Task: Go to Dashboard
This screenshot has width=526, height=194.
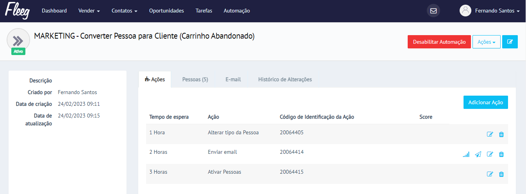Action: (x=54, y=11)
